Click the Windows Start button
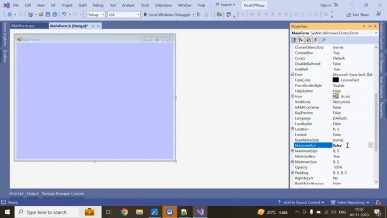The height and width of the screenshot is (218, 387). pyautogui.click(x=7, y=212)
